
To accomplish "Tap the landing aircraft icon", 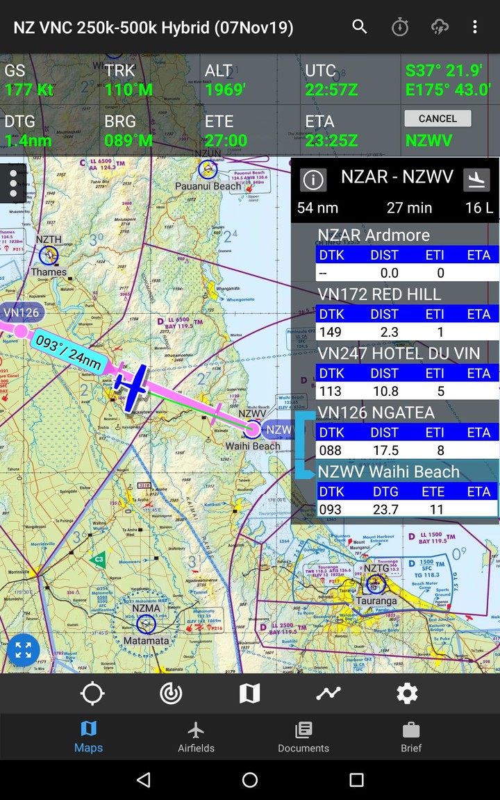I will point(476,179).
